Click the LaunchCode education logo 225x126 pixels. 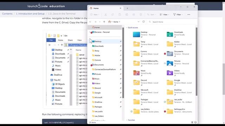(x=46, y=6)
